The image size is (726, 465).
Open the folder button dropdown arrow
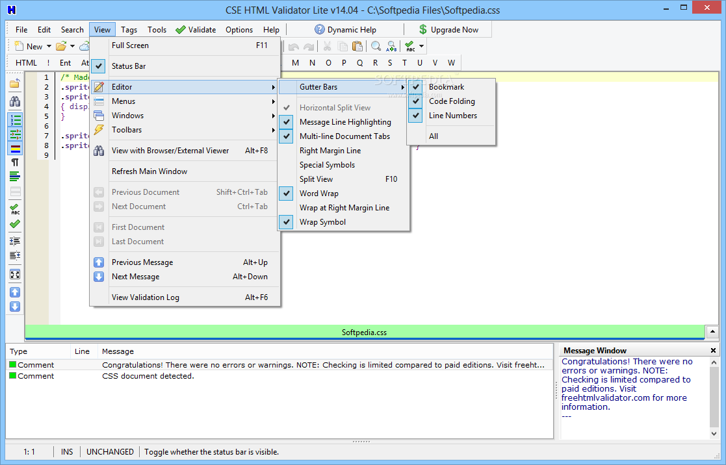pyautogui.click(x=72, y=46)
